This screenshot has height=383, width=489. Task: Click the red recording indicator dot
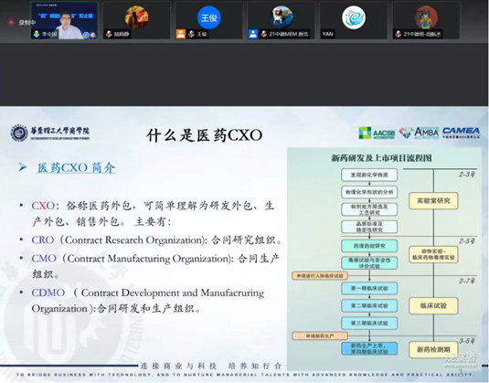click(11, 23)
